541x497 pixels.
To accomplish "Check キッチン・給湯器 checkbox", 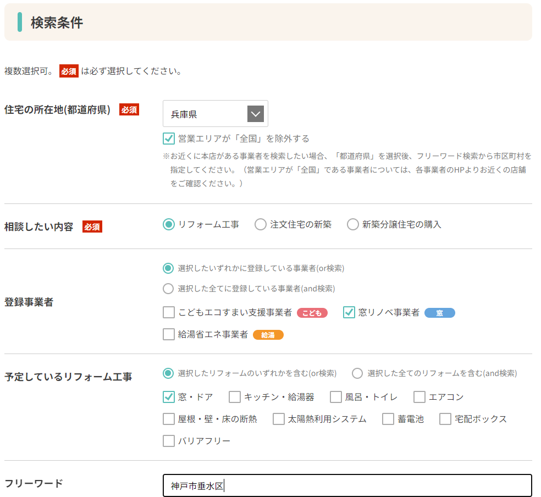I will coord(235,397).
